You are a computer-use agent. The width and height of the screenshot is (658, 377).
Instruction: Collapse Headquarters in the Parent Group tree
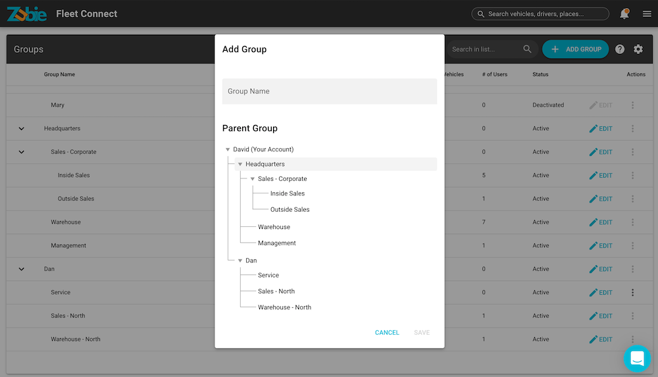tap(240, 164)
